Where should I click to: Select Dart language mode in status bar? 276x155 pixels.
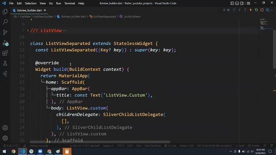[139, 146]
